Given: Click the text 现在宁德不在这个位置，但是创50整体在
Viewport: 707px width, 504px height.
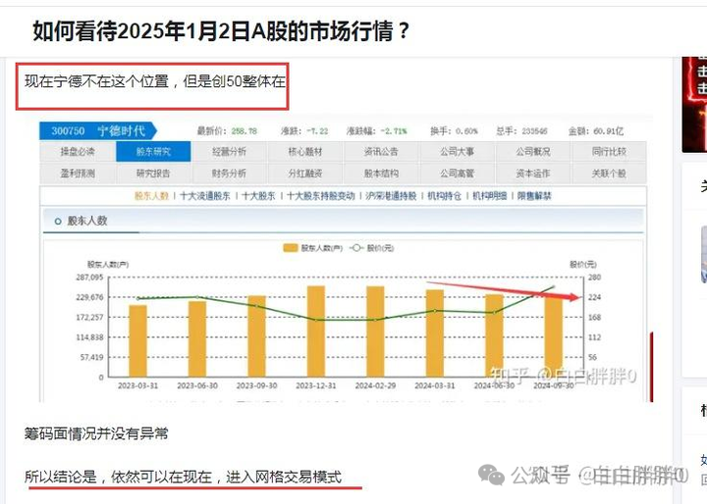Looking at the screenshot, I should (155, 81).
